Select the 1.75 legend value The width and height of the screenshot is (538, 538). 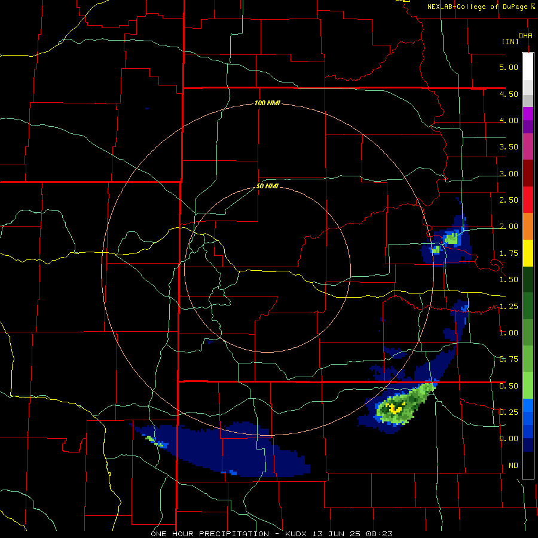tap(509, 253)
